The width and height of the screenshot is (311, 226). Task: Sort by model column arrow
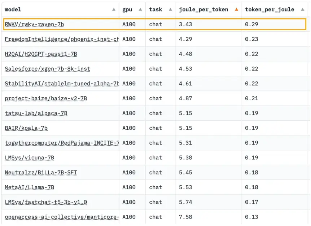coord(114,9)
